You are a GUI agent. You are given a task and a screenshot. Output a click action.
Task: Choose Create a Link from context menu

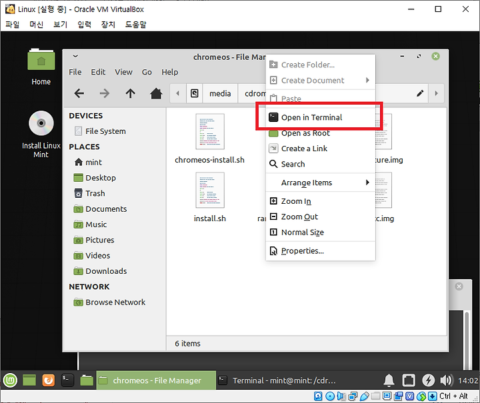321,149
